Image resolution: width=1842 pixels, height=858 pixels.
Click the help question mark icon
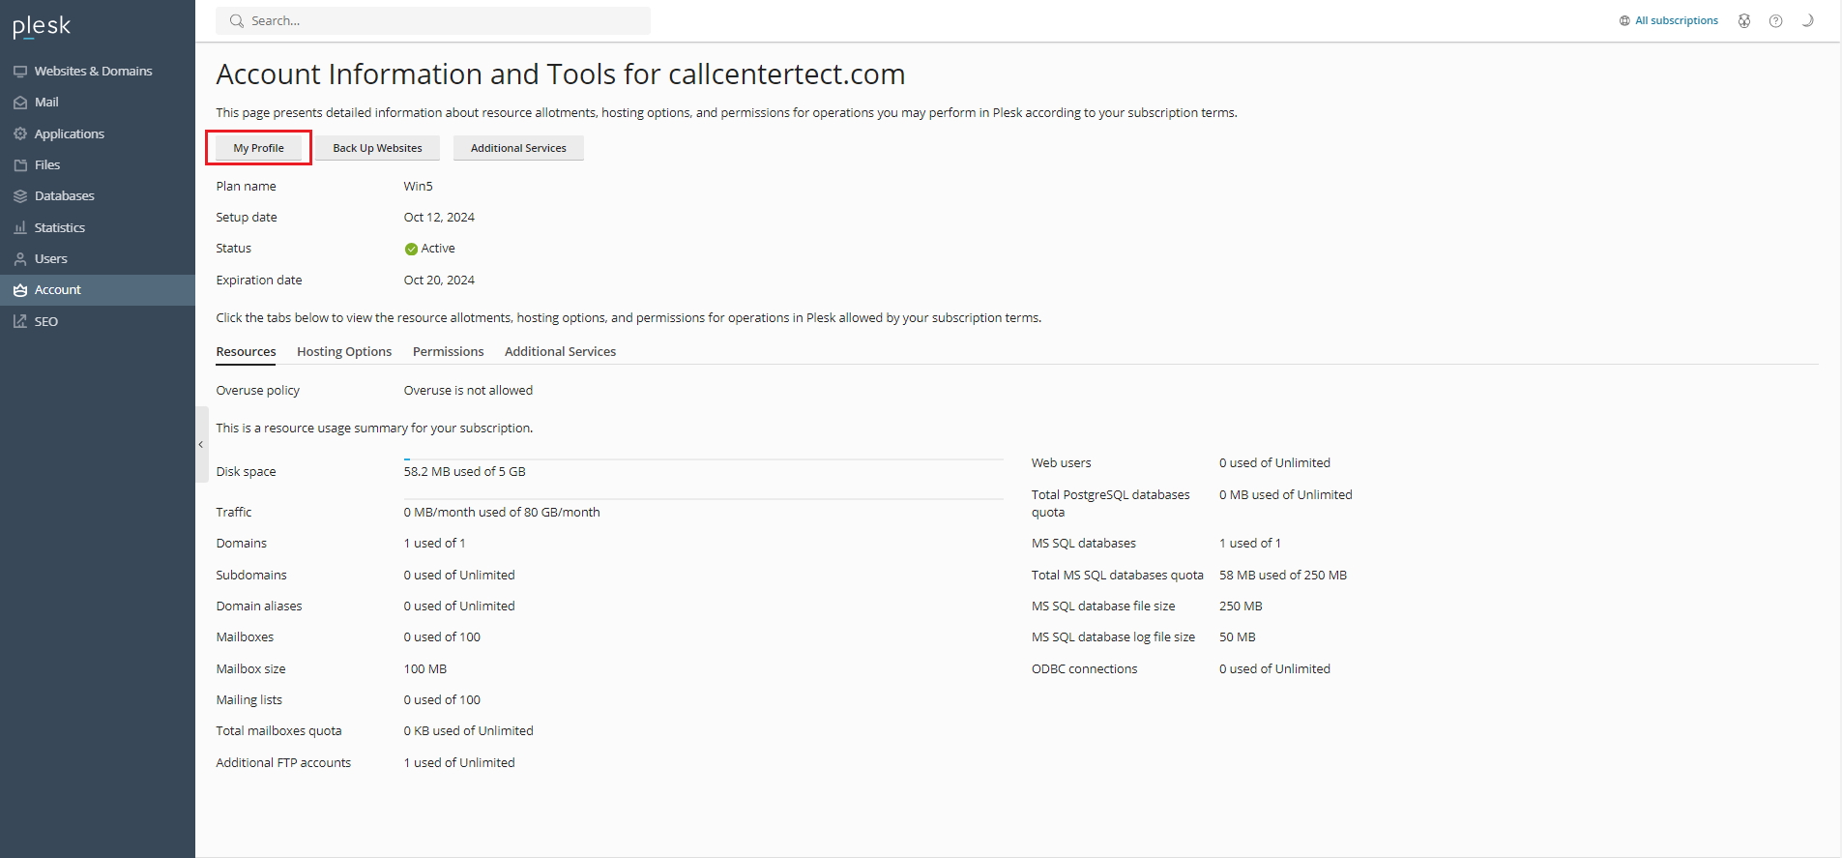click(1775, 21)
